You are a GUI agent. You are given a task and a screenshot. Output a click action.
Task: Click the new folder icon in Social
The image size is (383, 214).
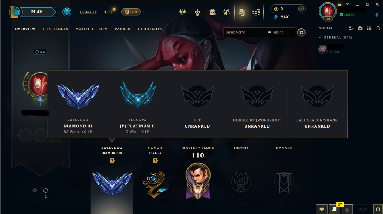click(x=360, y=28)
